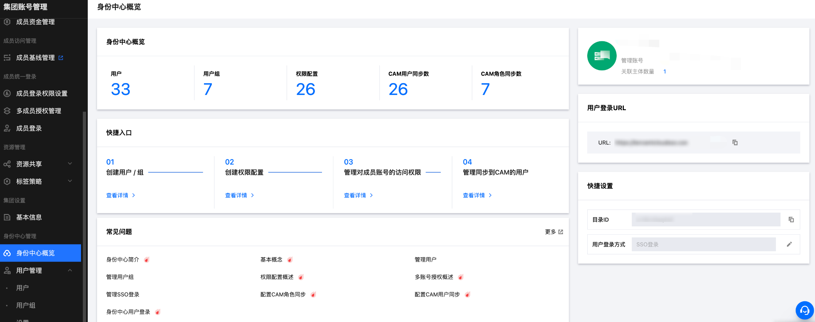This screenshot has width=815, height=322.
Task: Click the green account avatar
Action: point(602,56)
